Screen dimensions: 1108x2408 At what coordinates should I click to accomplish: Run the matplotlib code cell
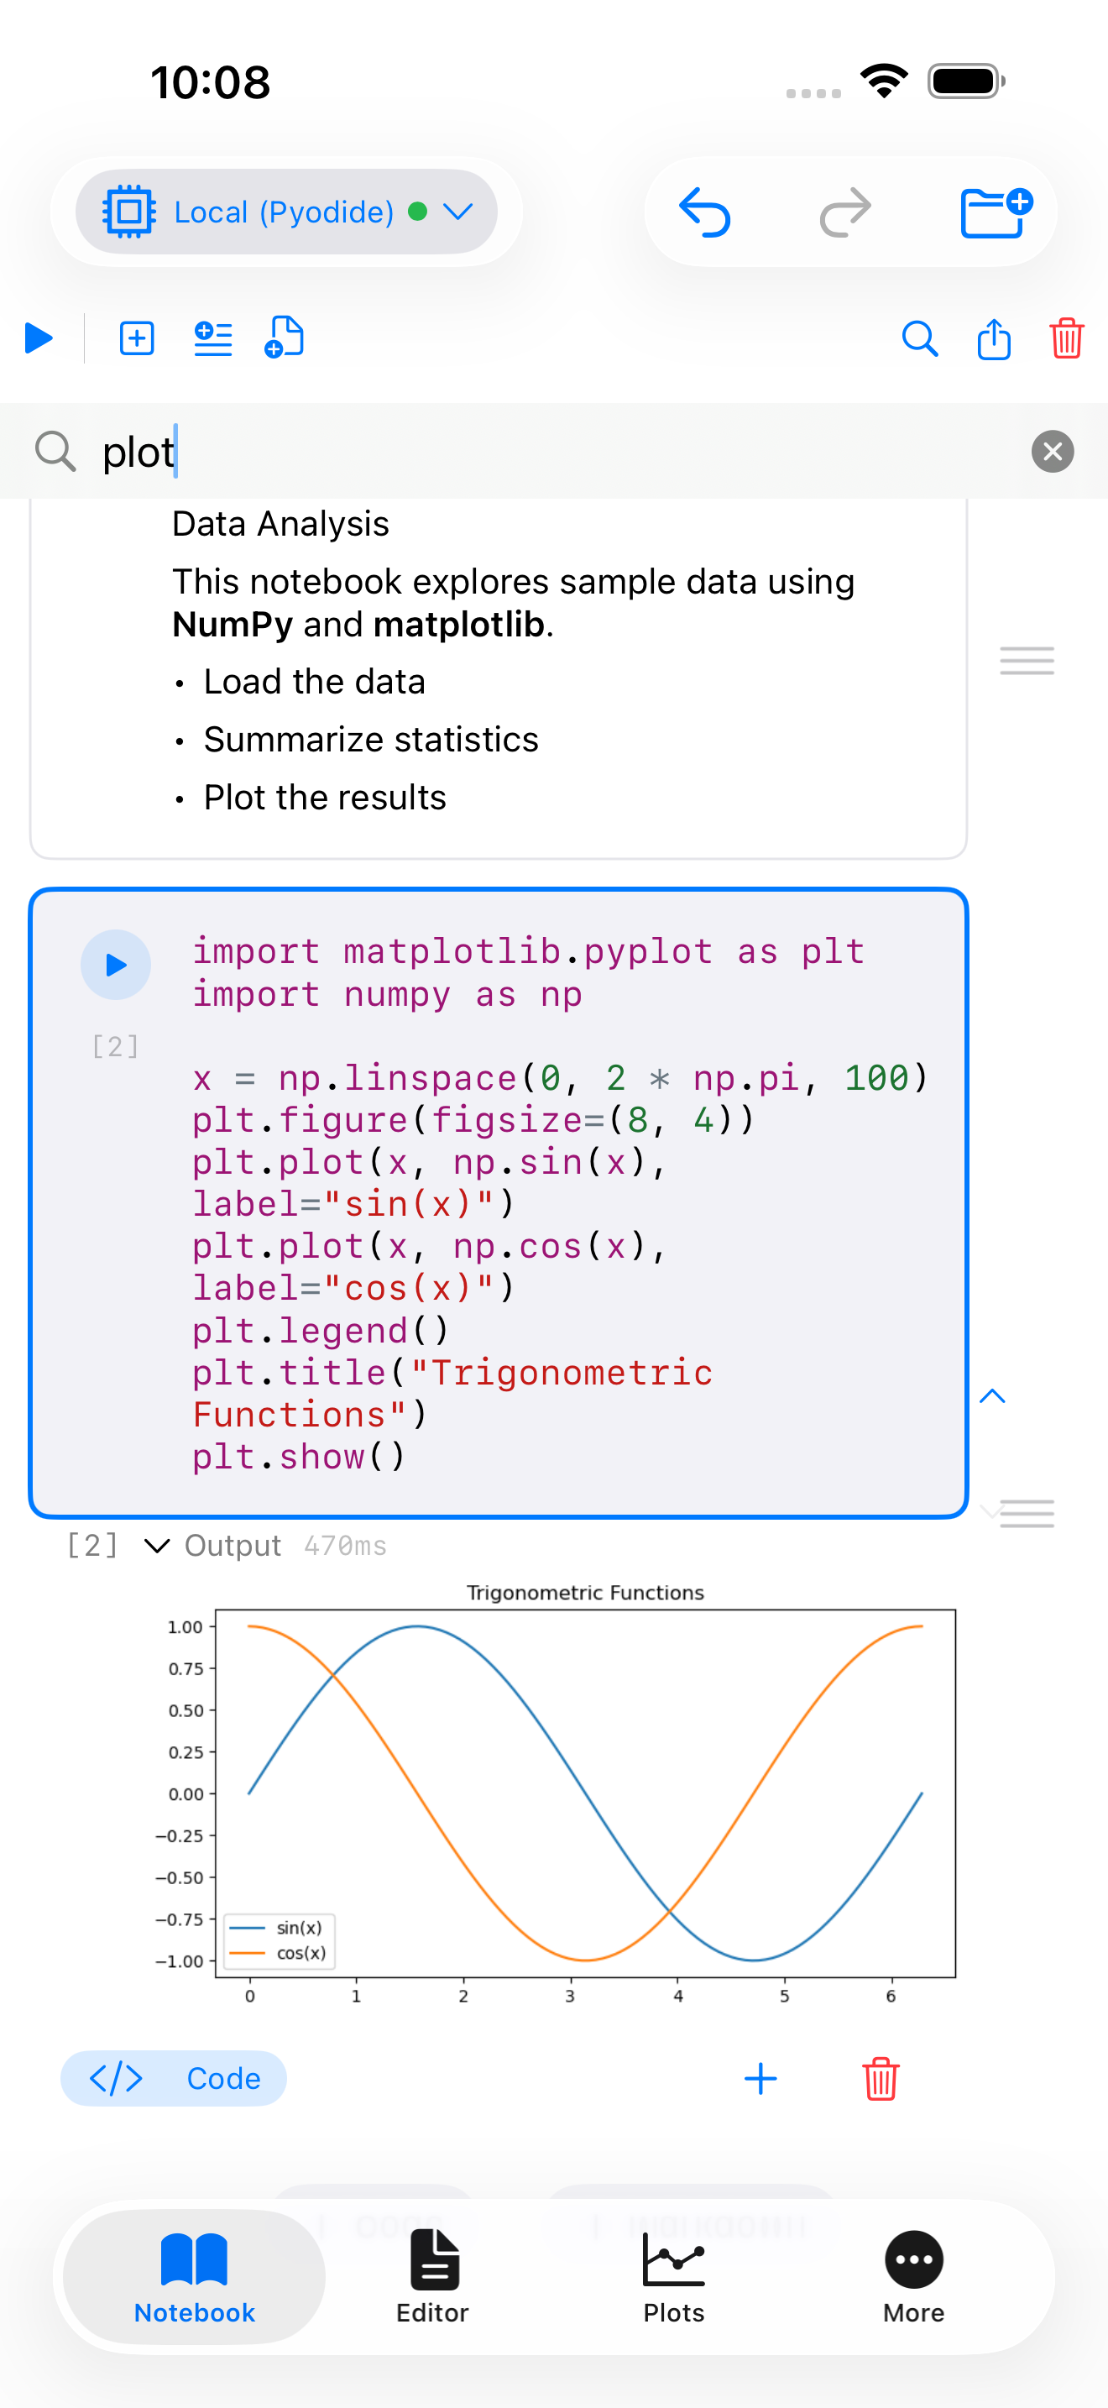(116, 965)
